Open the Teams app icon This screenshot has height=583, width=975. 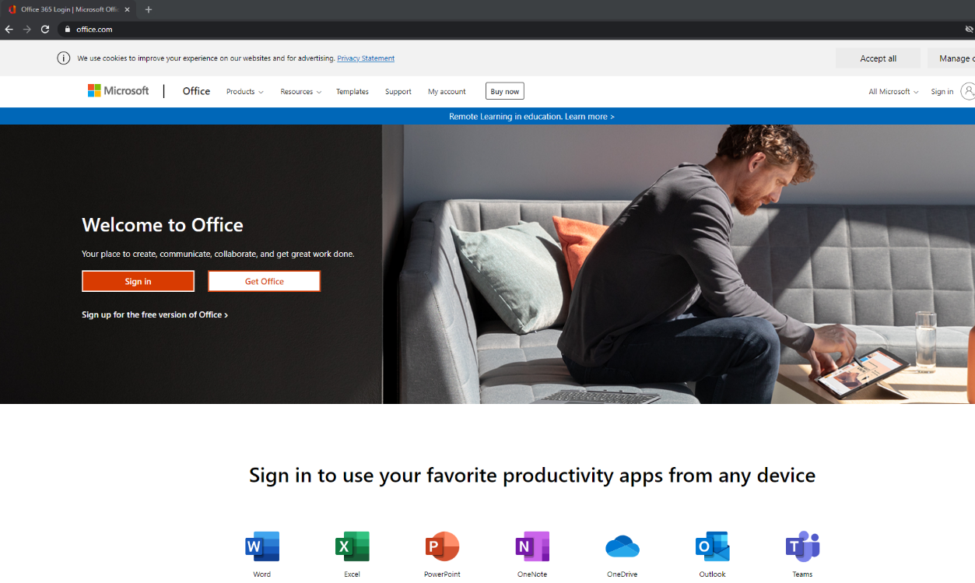coord(802,546)
